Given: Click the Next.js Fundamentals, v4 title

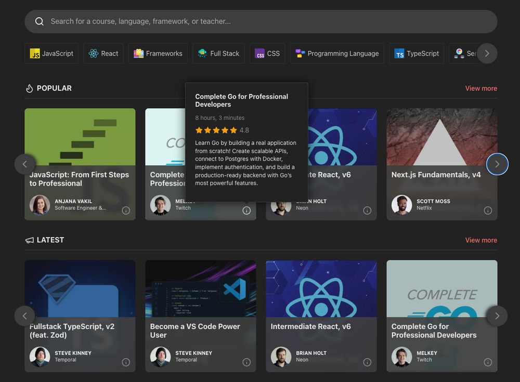Looking at the screenshot, I should [x=436, y=175].
